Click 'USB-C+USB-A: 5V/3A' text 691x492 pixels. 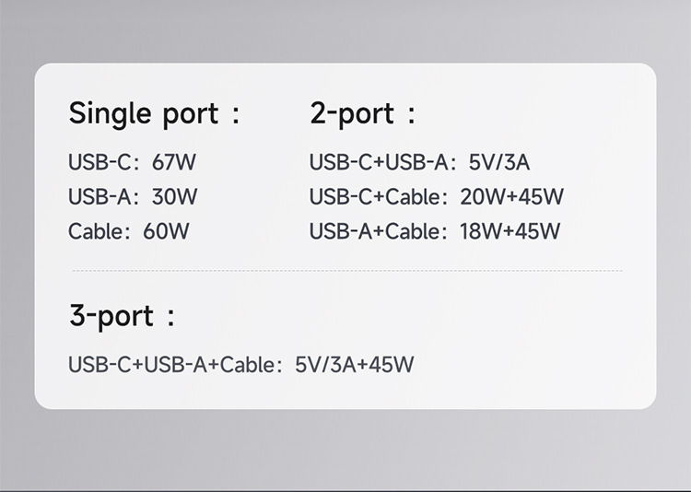point(419,163)
